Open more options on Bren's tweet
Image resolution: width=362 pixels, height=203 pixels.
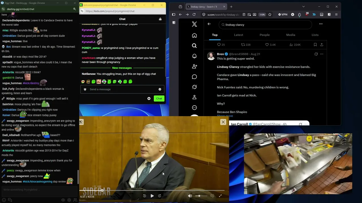(322, 54)
